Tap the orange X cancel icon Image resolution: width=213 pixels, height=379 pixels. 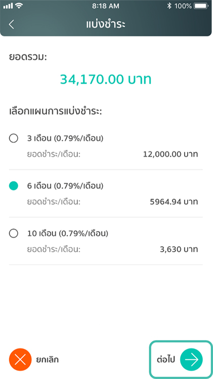click(x=20, y=359)
